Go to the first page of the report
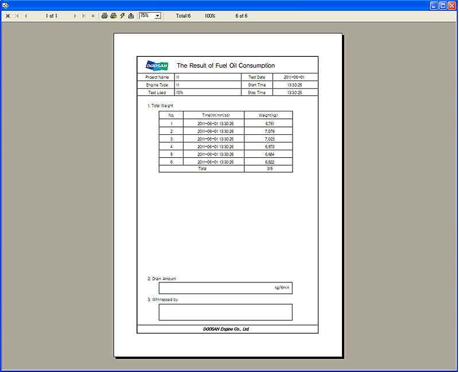 pyautogui.click(x=17, y=16)
